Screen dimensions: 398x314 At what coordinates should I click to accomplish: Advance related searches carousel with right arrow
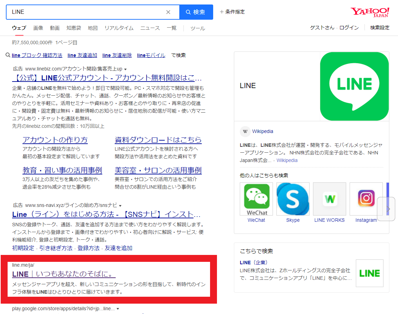pyautogui.click(x=386, y=209)
